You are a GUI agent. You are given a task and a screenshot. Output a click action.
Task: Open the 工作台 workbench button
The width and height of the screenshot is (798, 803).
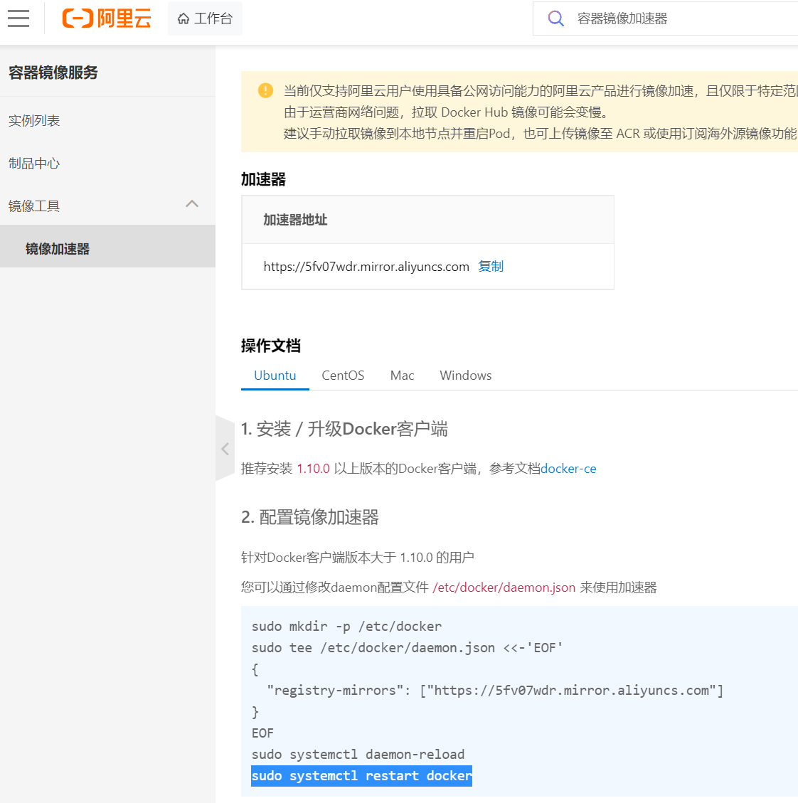(206, 18)
